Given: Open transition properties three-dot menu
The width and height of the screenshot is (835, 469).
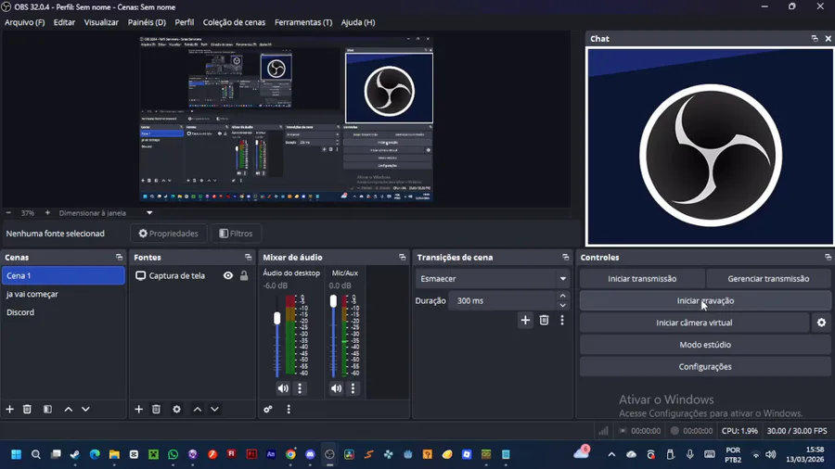Looking at the screenshot, I should coord(562,320).
